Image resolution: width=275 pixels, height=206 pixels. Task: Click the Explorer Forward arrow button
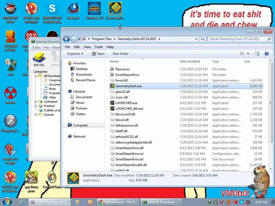pos(74,39)
